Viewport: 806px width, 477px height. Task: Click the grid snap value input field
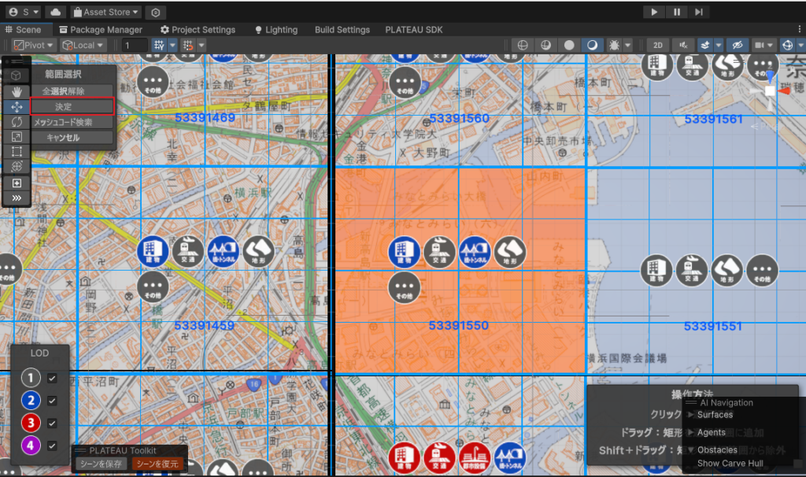(135, 45)
